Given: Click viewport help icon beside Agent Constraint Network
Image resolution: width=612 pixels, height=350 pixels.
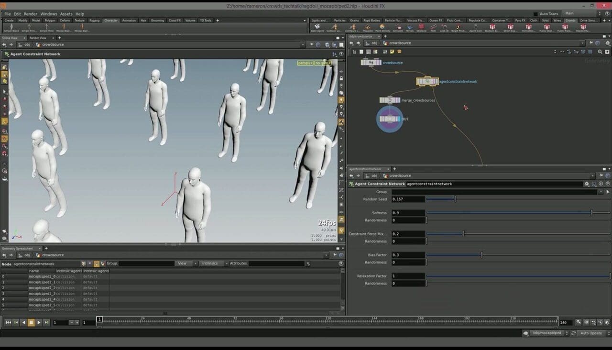Looking at the screenshot, I should (341, 54).
